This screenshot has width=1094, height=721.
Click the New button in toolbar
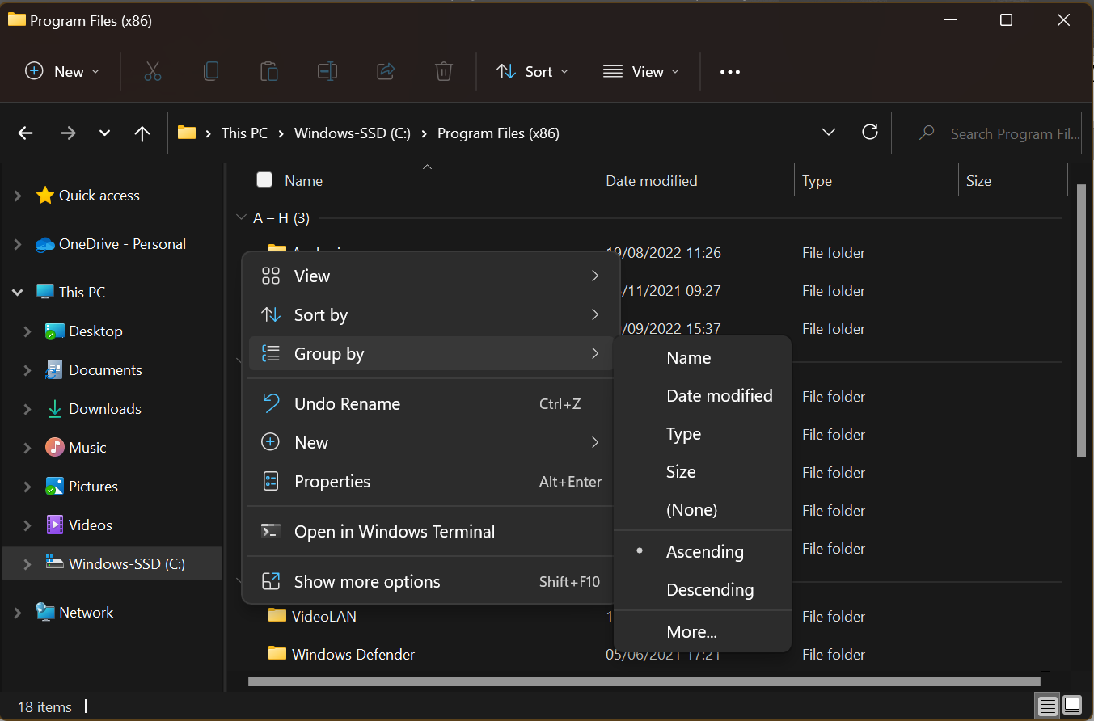click(x=62, y=72)
